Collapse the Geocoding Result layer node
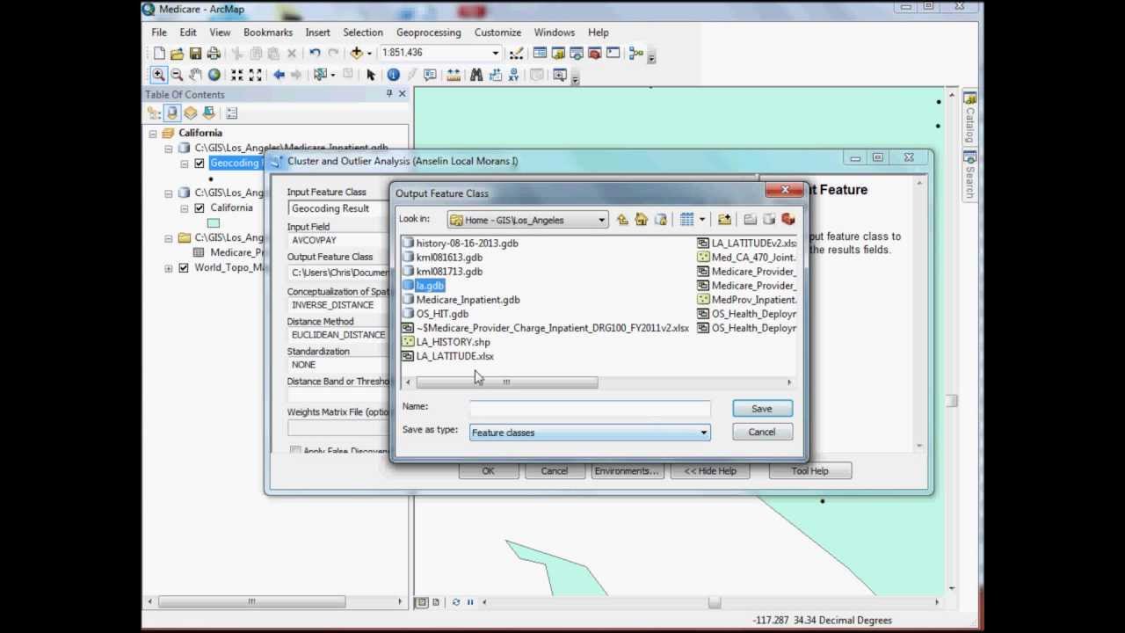Viewport: 1125px width, 633px height. [x=185, y=164]
